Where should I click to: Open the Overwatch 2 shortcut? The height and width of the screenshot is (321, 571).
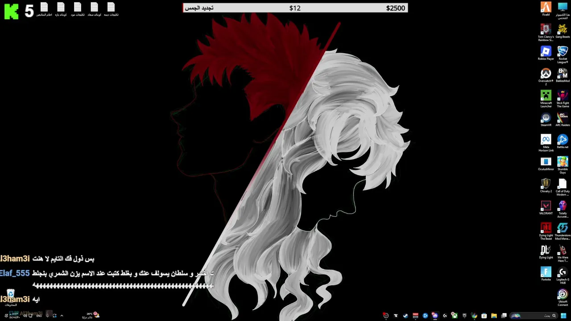click(546, 77)
